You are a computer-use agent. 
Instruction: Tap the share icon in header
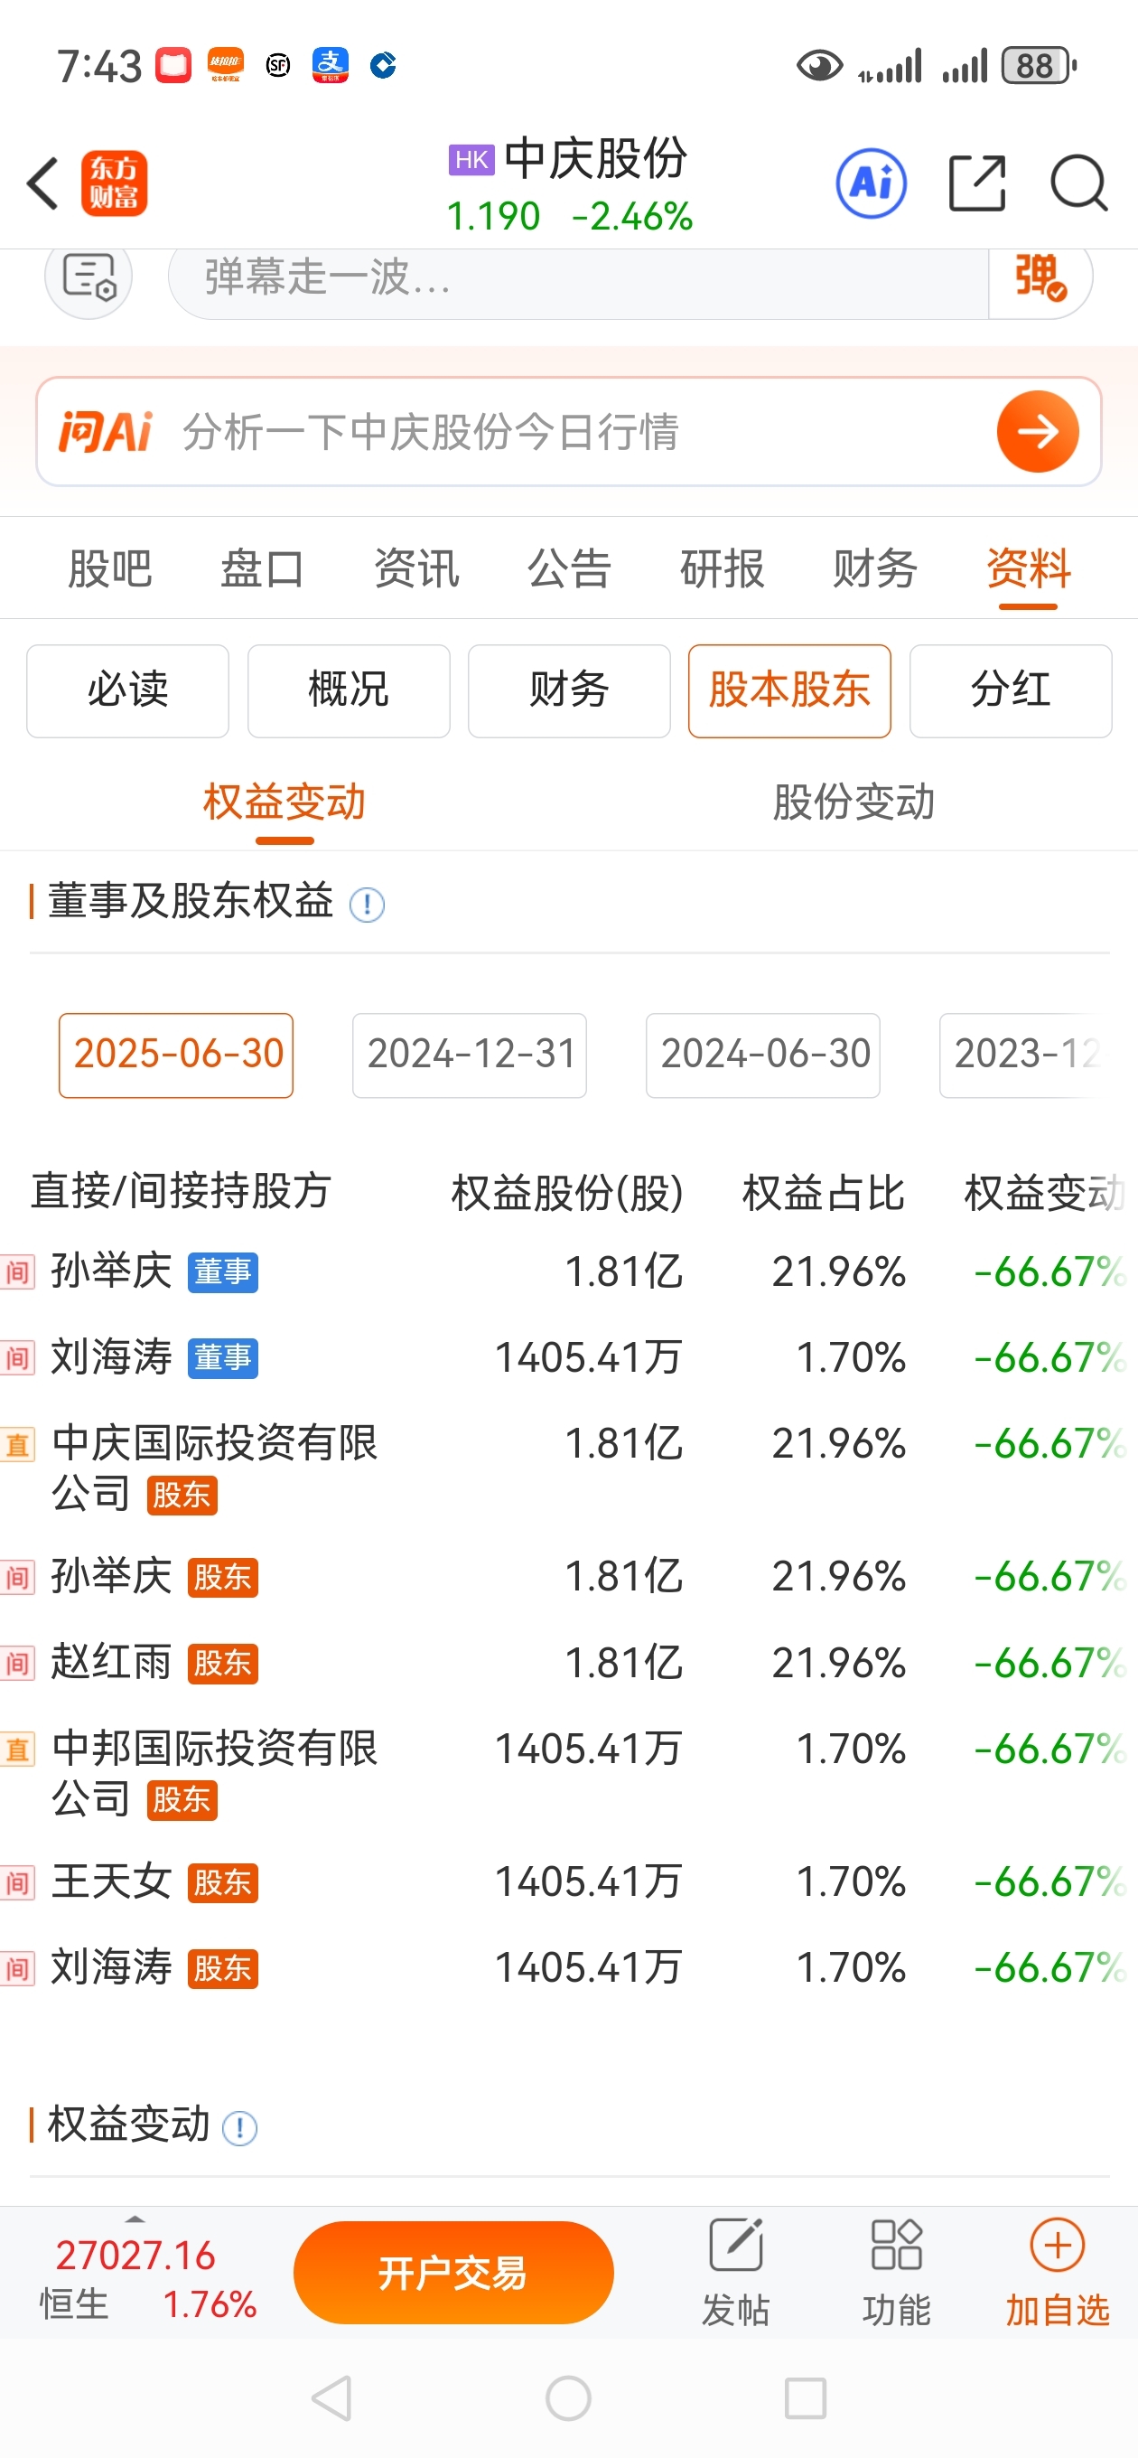[x=977, y=183]
